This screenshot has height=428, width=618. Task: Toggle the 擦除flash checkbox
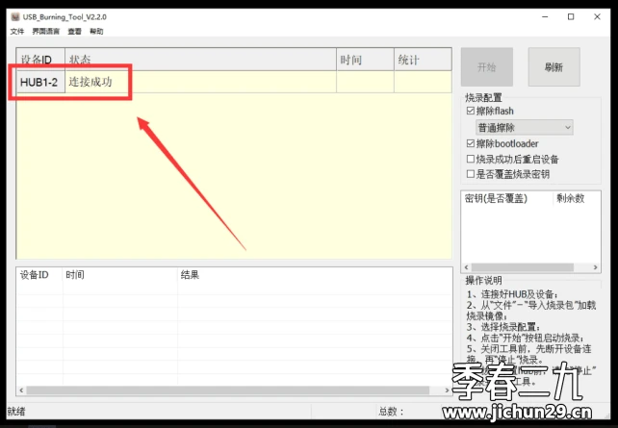(470, 111)
